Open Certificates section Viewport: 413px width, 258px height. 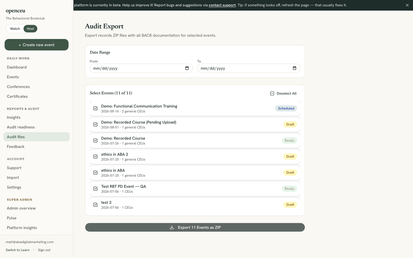37,96
